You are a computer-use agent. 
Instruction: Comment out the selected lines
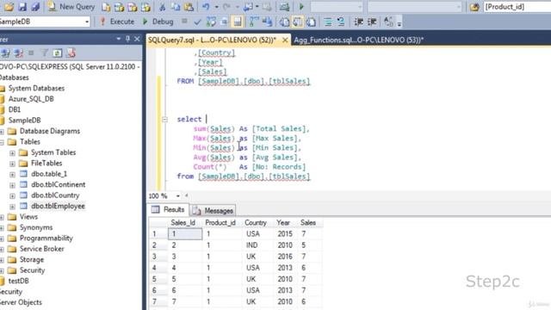click(x=328, y=22)
